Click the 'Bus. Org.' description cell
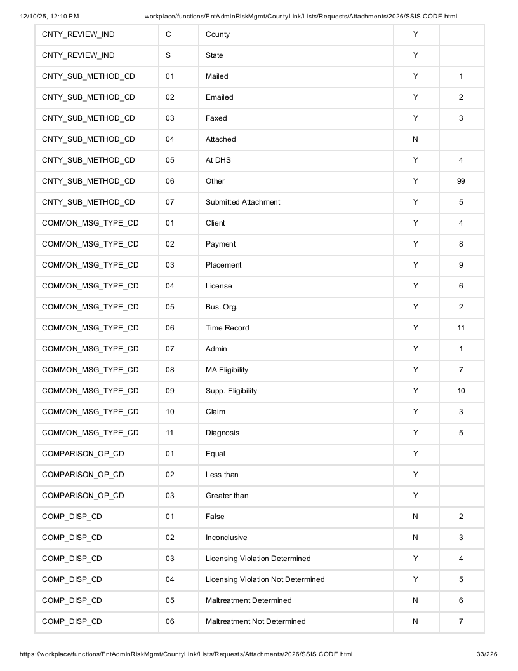Image resolution: width=518 pixels, height=671 pixels. click(296, 307)
